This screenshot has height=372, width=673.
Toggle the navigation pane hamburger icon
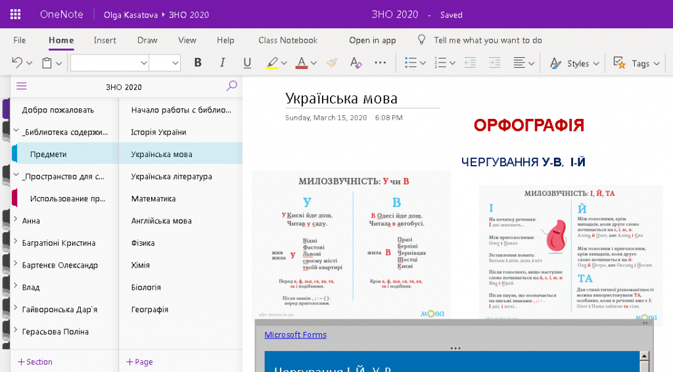[22, 86]
